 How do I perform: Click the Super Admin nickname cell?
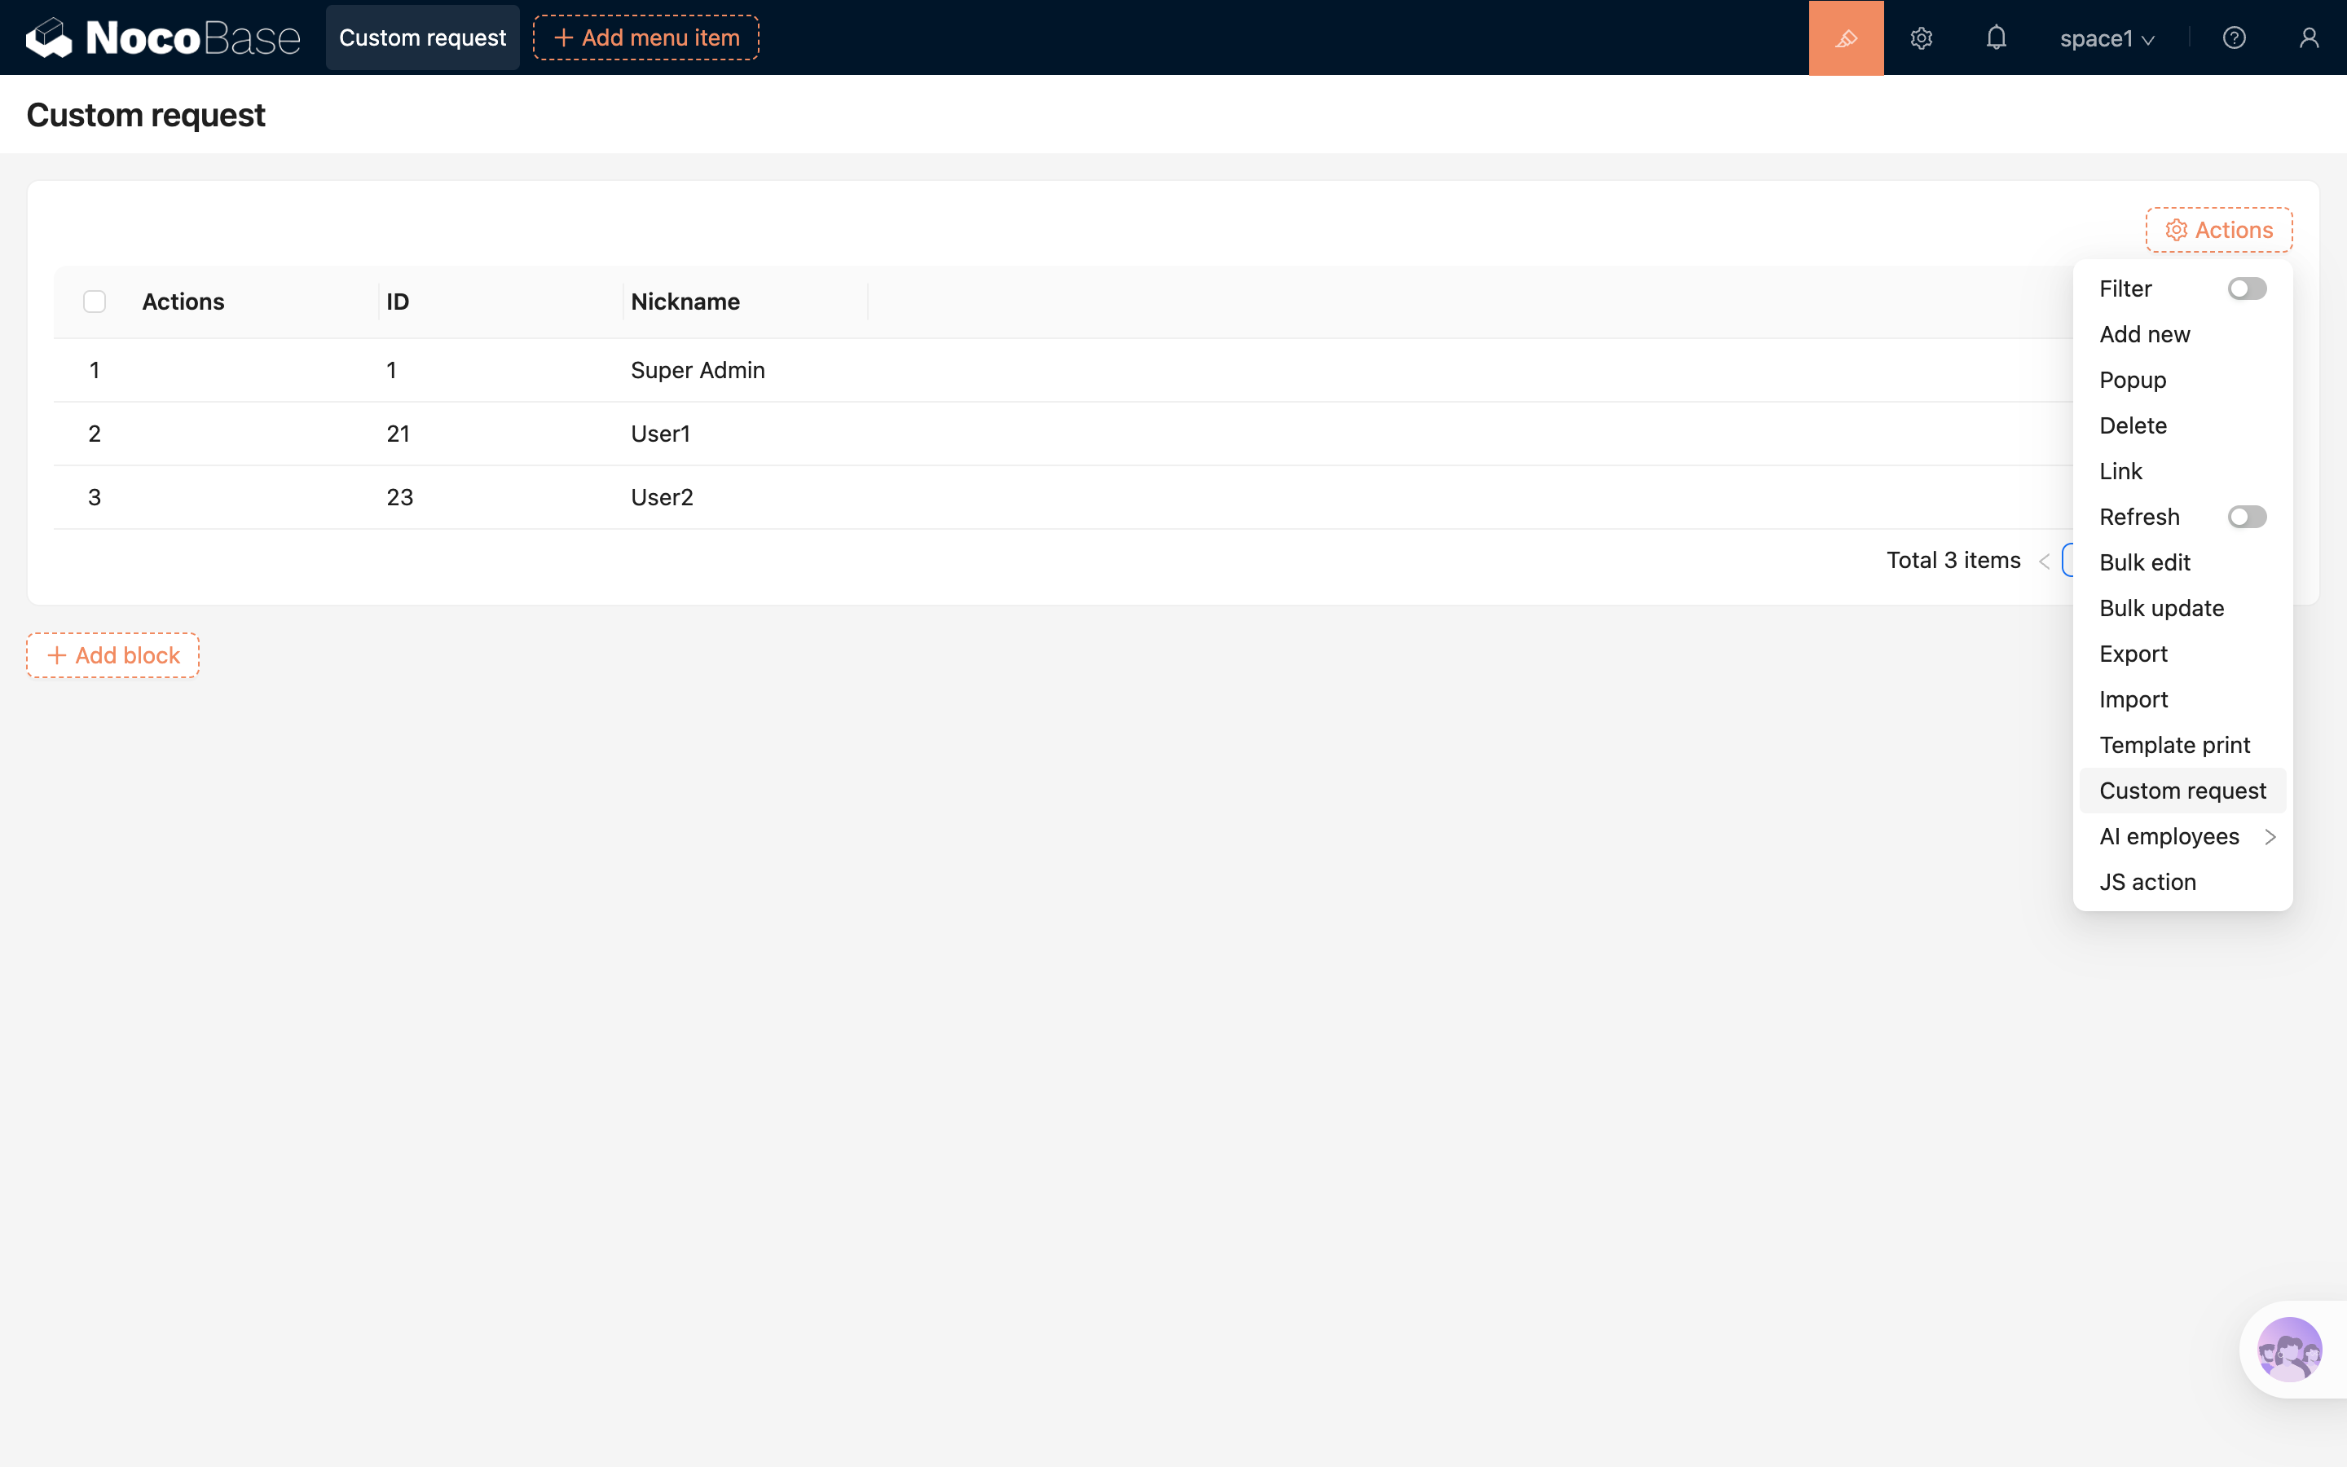pos(698,371)
